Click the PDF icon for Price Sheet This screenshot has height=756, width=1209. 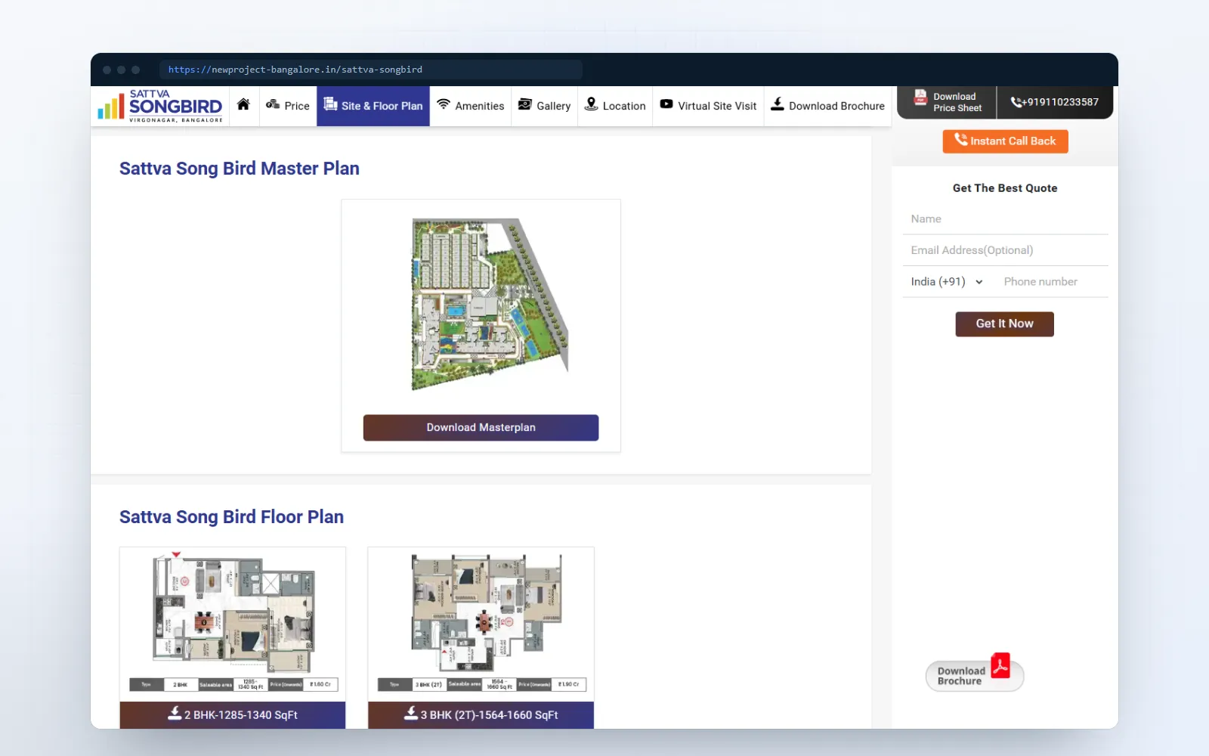[920, 98]
